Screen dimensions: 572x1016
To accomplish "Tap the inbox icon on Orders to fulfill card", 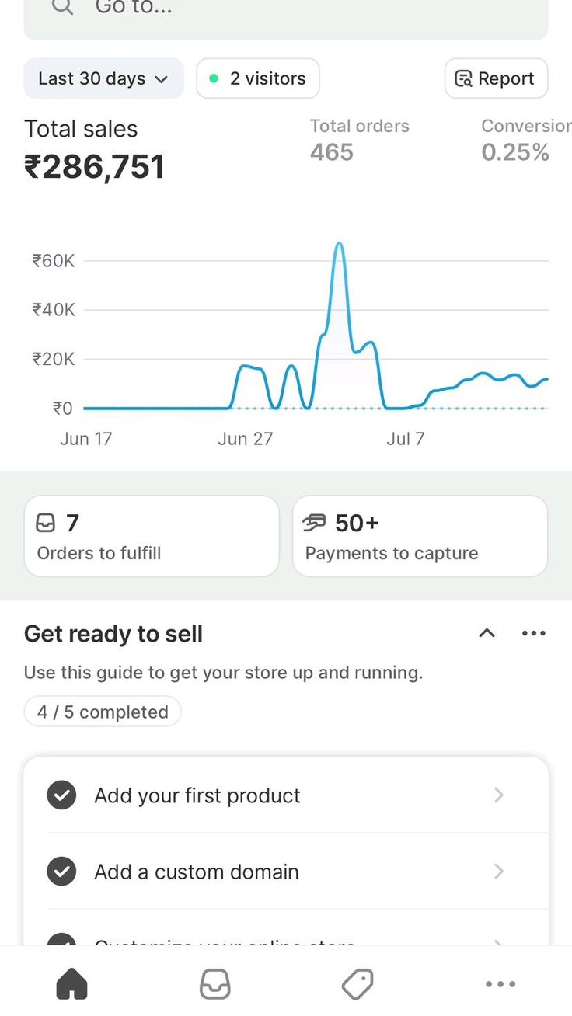I will 46,524.
